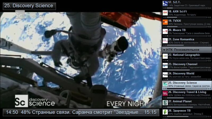Image resolution: width=212 pixels, height=119 pixels.
Task: Click the Discovery Science list logo
Action: pos(165,84)
